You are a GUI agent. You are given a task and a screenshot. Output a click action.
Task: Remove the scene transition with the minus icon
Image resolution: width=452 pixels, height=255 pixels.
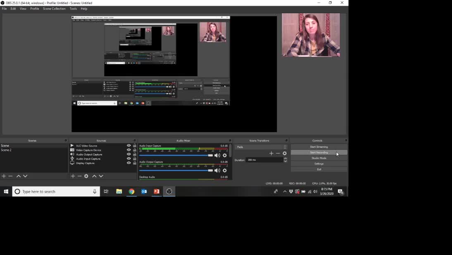pyautogui.click(x=278, y=153)
